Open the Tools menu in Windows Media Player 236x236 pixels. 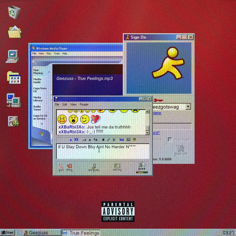(x=57, y=53)
